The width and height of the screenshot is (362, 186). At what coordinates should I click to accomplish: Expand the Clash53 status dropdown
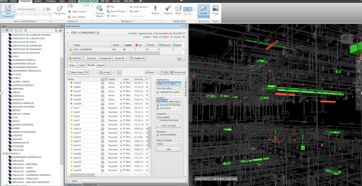coord(121,83)
